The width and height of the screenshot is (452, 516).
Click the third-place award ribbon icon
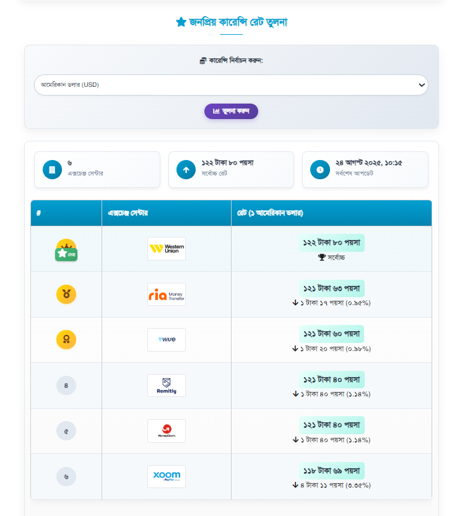(x=66, y=339)
